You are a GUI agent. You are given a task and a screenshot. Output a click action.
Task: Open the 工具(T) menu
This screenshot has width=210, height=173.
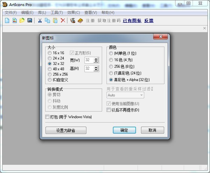57,13
